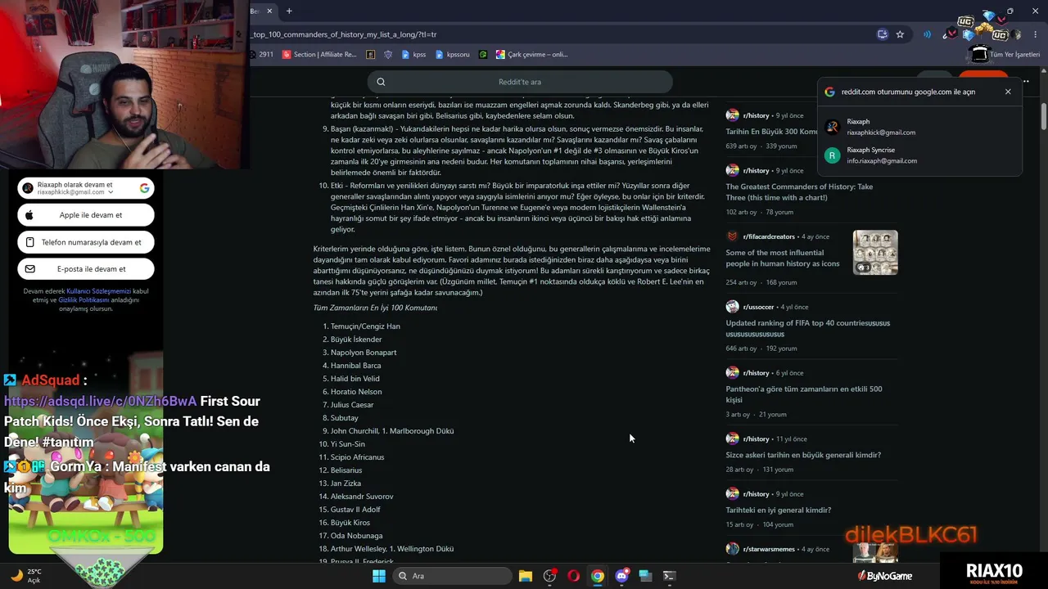Image resolution: width=1048 pixels, height=589 pixels.
Task: Open the adsqd.live link in chat
Action: pyautogui.click(x=100, y=401)
